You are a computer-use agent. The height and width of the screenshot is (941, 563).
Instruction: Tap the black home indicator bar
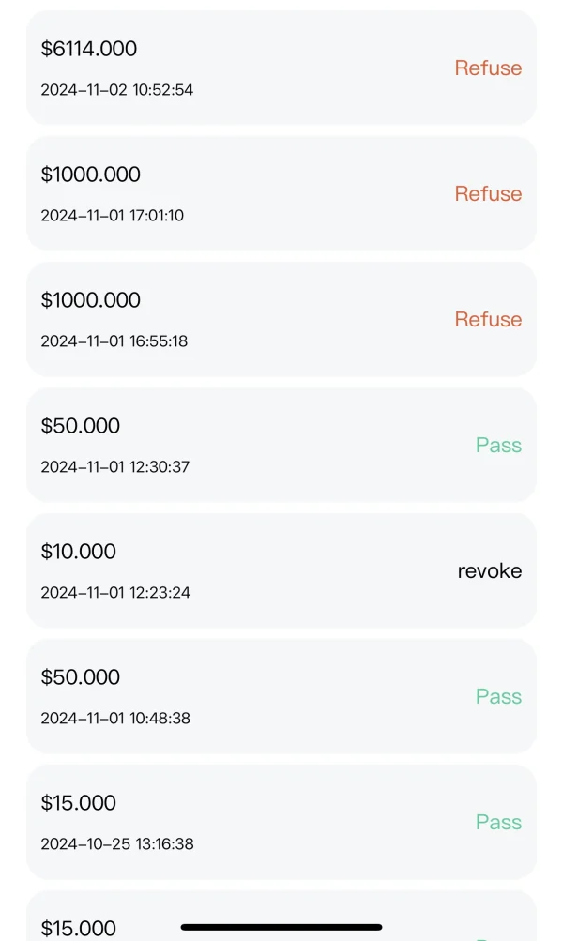tap(281, 927)
